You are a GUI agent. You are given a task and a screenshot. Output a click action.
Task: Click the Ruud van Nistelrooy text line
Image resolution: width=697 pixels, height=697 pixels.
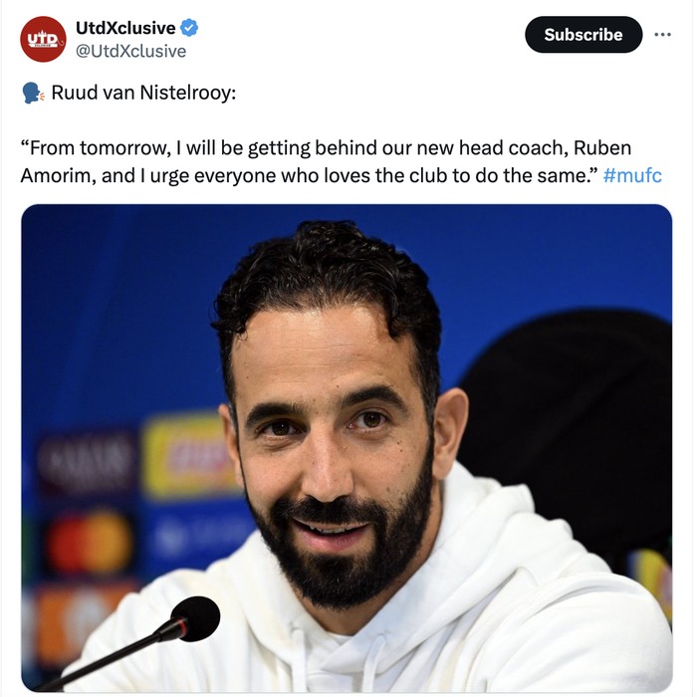[143, 93]
